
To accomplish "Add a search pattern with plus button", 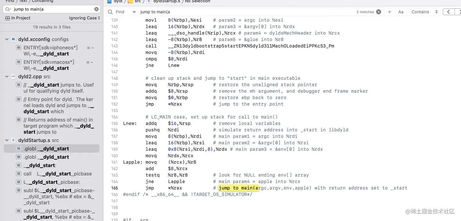I will click(389, 12).
